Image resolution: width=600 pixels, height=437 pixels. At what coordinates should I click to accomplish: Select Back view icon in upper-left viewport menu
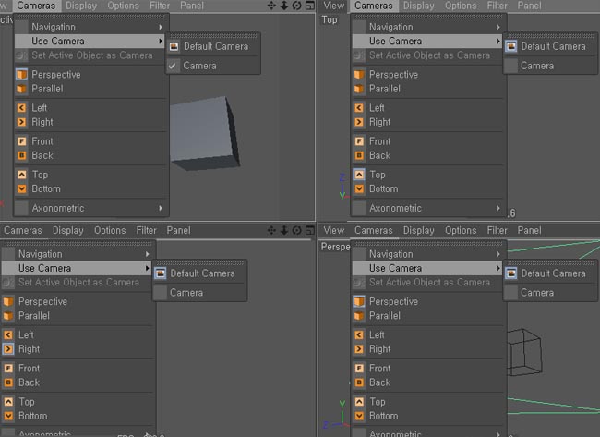click(x=22, y=155)
